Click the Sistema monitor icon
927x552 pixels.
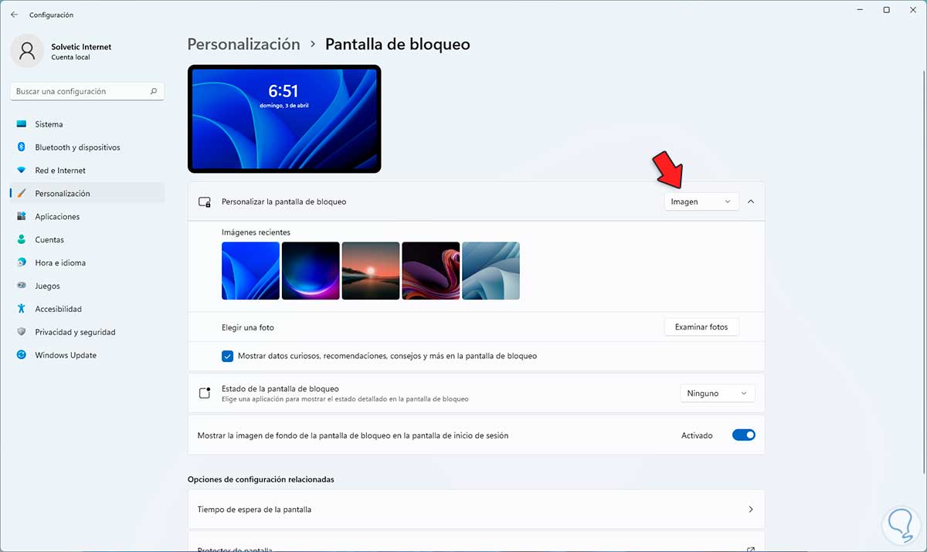pyautogui.click(x=21, y=124)
